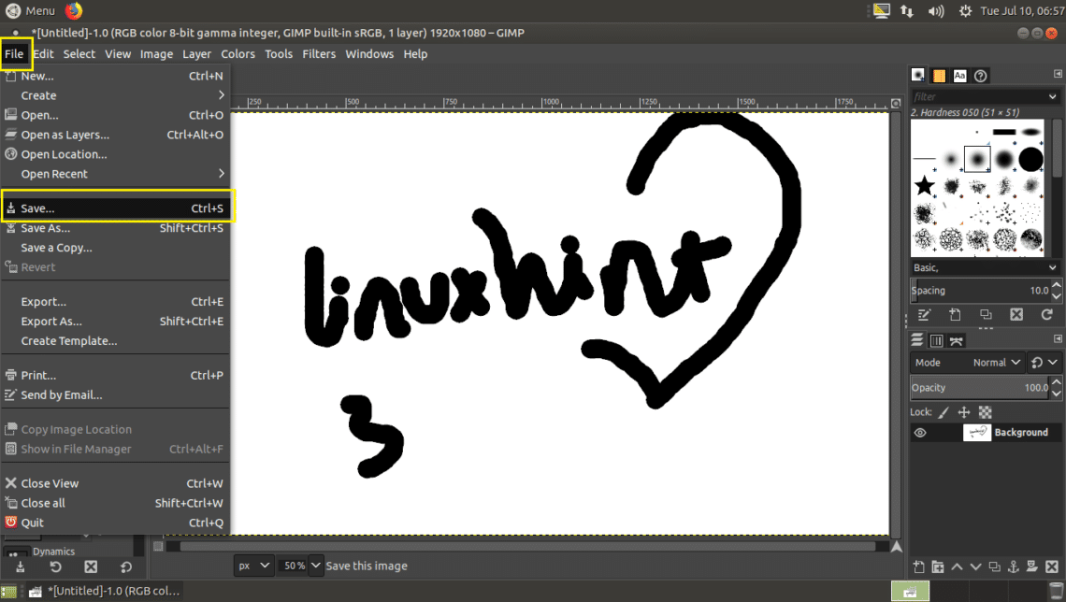The height and width of the screenshot is (602, 1066).
Task: Choose Close View from File menu
Action: click(x=116, y=483)
